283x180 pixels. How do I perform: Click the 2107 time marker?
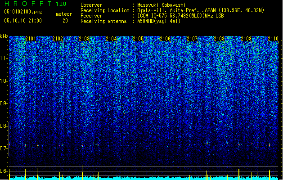point(192,39)
